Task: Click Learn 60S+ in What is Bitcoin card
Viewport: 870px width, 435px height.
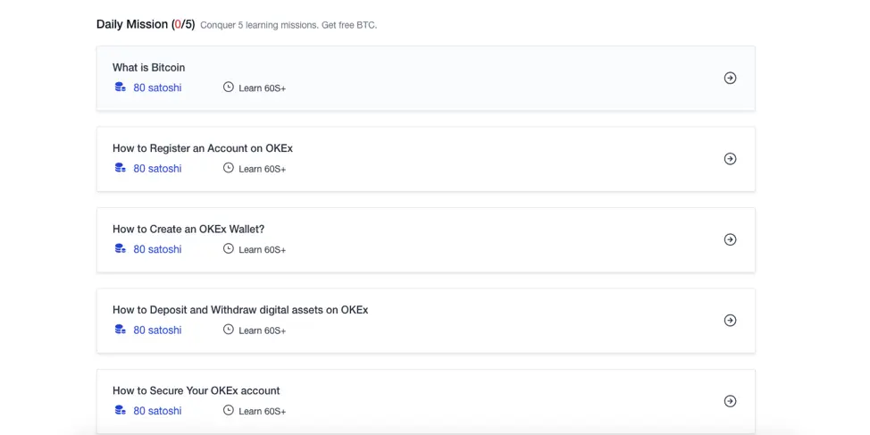Action: click(263, 88)
